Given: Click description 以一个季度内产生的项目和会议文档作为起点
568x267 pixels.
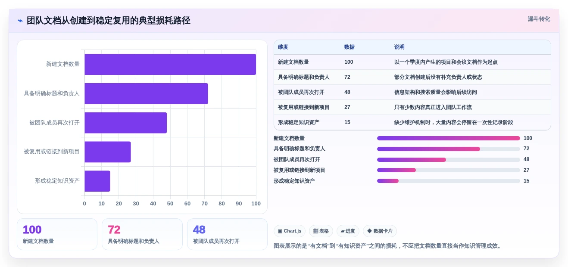Looking at the screenshot, I should [x=446, y=62].
